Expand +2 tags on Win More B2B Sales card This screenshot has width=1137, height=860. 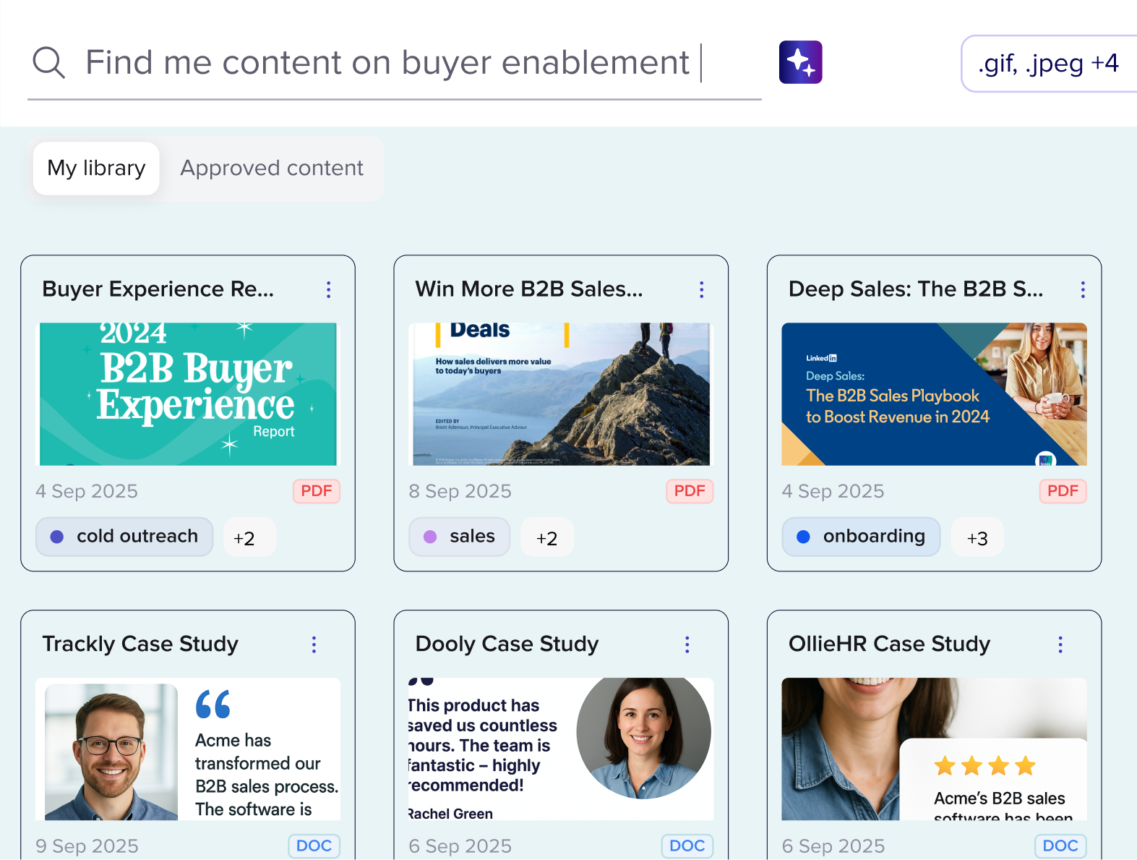(x=547, y=537)
